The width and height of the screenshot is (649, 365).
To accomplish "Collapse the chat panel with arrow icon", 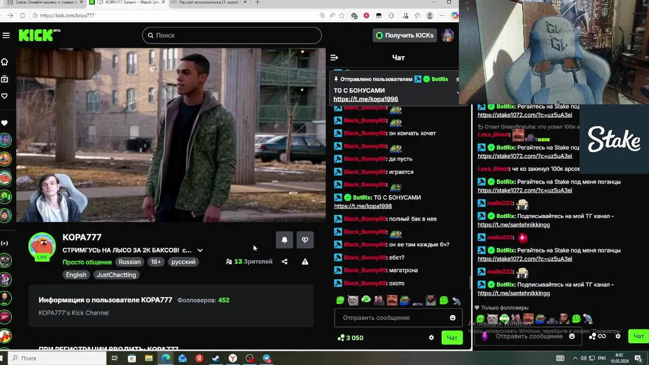I will pos(334,58).
